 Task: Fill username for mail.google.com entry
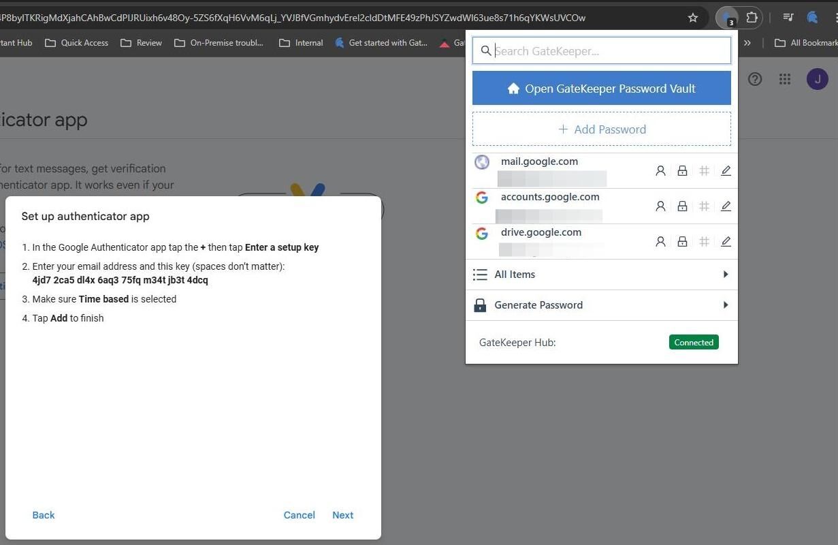[x=660, y=171]
